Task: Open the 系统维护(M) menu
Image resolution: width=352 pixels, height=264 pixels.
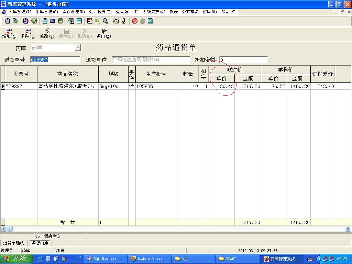Action: 154,12
